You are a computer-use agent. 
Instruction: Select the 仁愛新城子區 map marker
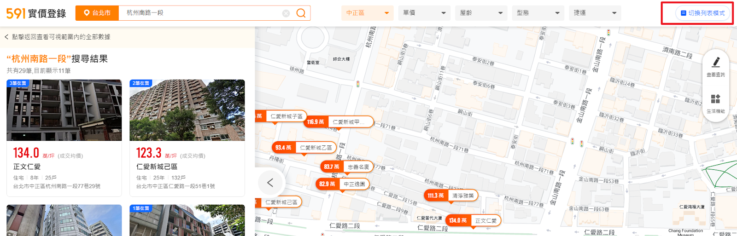pyautogui.click(x=281, y=116)
